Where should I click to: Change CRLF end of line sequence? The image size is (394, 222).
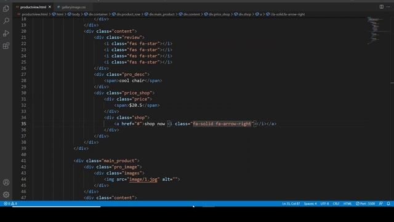336,203
